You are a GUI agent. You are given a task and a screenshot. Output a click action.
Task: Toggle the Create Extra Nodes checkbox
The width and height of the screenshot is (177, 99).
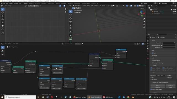coord(163,68)
